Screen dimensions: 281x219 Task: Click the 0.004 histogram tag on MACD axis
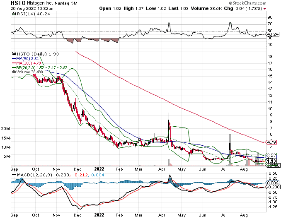273,183
